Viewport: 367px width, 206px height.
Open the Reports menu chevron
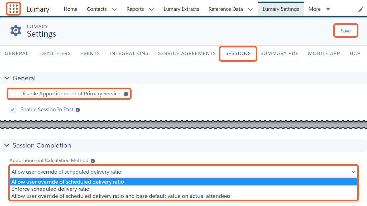click(151, 9)
